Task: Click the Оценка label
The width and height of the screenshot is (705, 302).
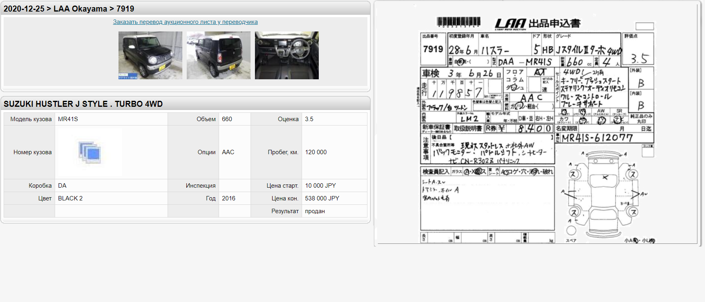Action: 288,119
